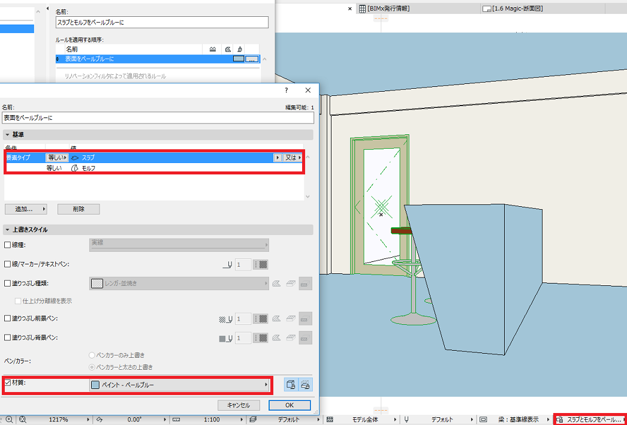Viewport: 627px width, 425px height.
Task: Click the layer combination icon next to デフォルト
Action: click(253, 420)
